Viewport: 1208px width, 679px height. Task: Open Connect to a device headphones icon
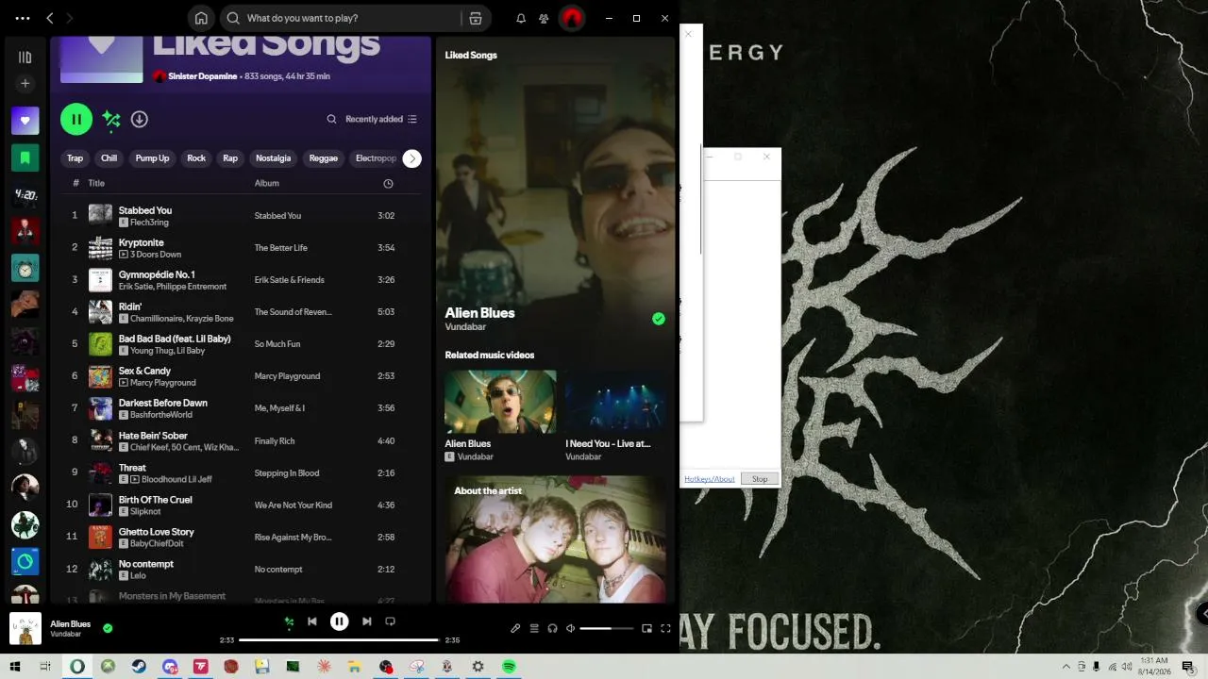coord(552,628)
